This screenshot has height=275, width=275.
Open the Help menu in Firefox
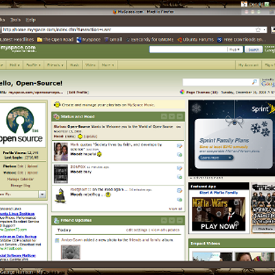(30, 20)
